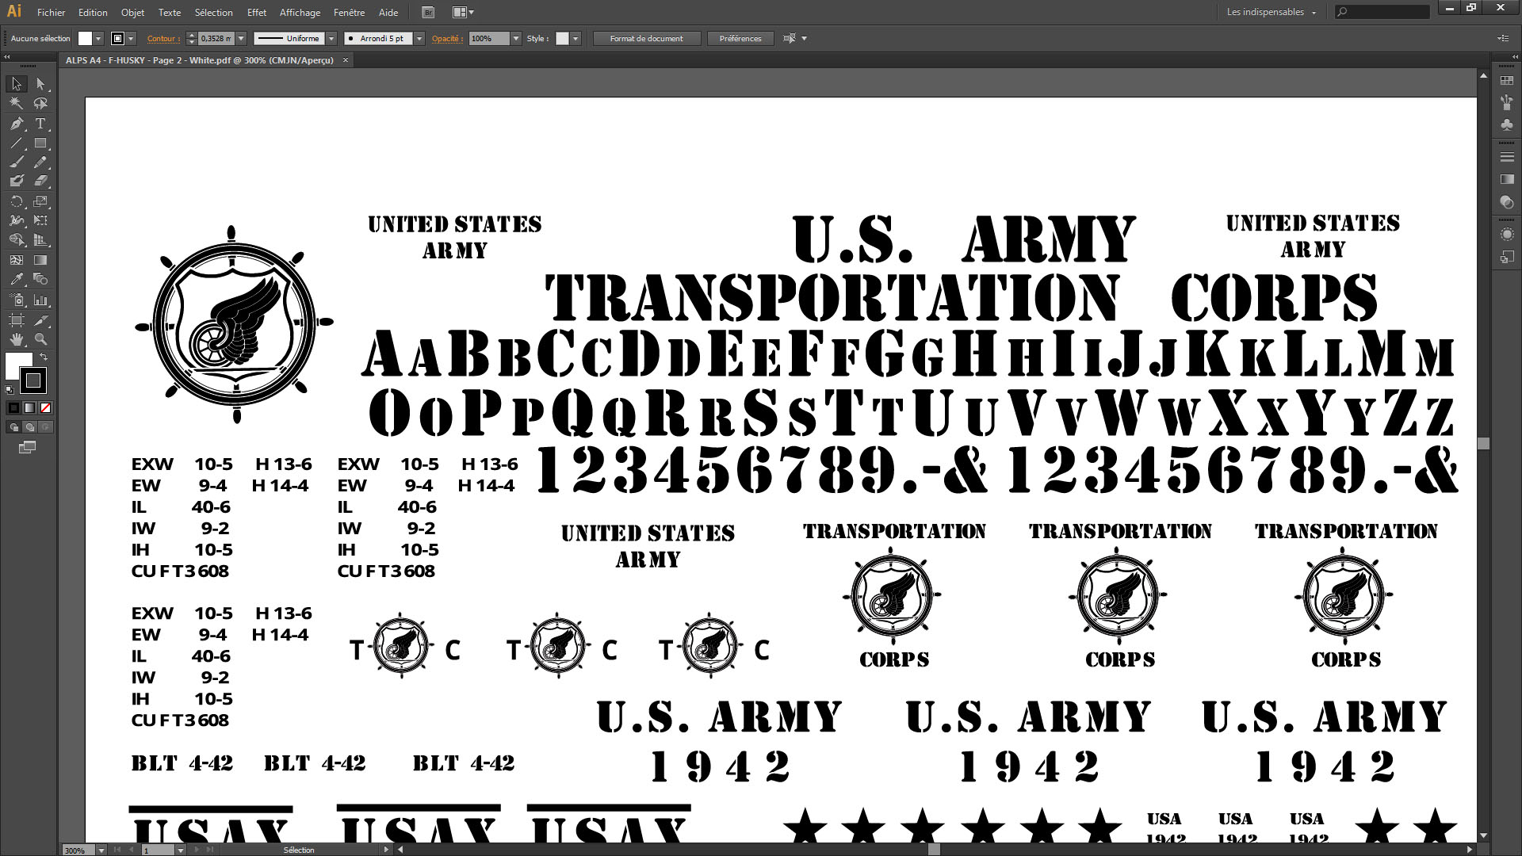This screenshot has height=856, width=1522.
Task: Set paint to None
Action: 45,408
